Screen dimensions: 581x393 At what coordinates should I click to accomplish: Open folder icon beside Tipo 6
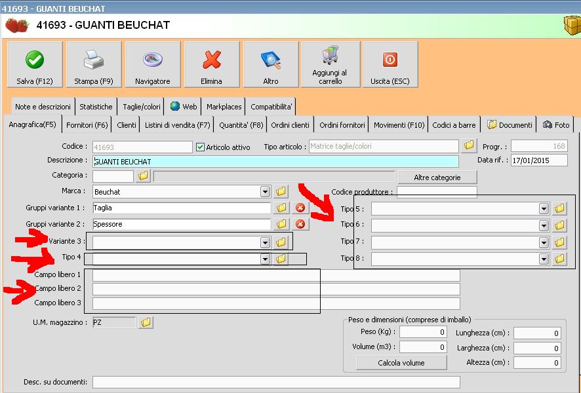pyautogui.click(x=559, y=225)
